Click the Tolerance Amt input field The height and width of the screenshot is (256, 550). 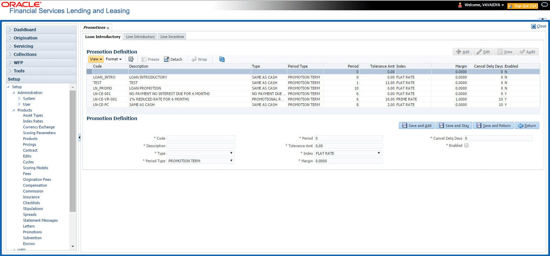click(348, 146)
